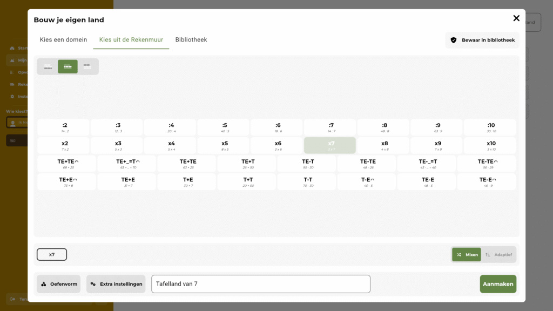Click the Tafelland van 7 name field
Image resolution: width=553 pixels, height=311 pixels.
tap(260, 284)
